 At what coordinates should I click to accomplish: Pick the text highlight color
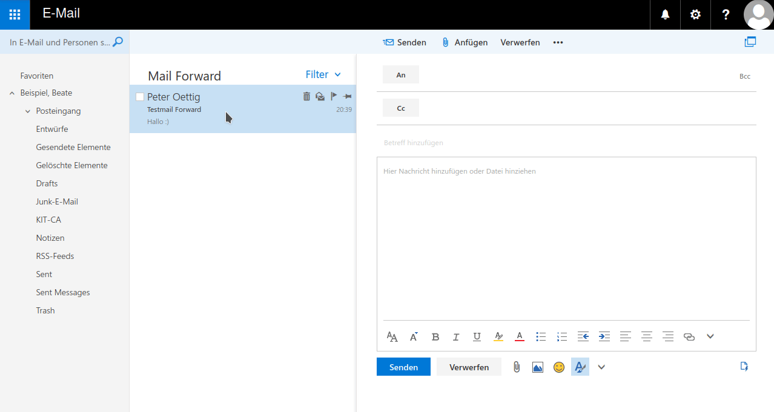pyautogui.click(x=498, y=337)
